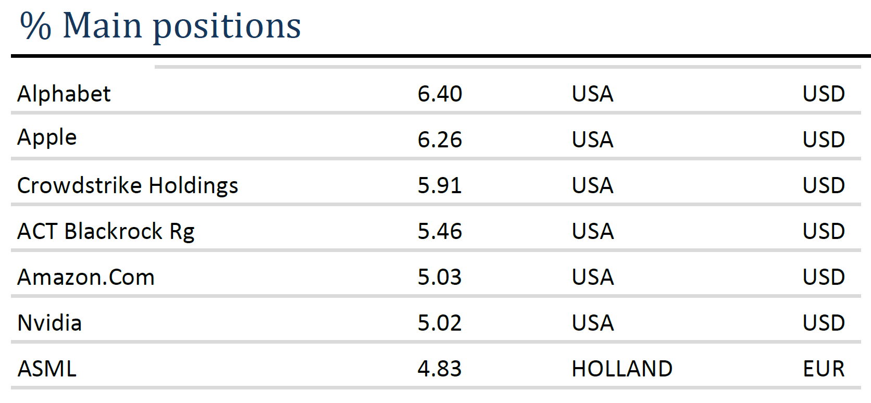
Task: Select the ASML position name
Action: 47,369
